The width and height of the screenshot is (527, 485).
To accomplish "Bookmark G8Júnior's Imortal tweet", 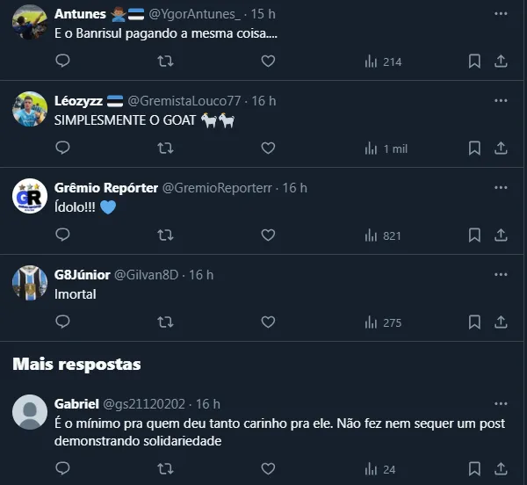I will click(x=474, y=322).
